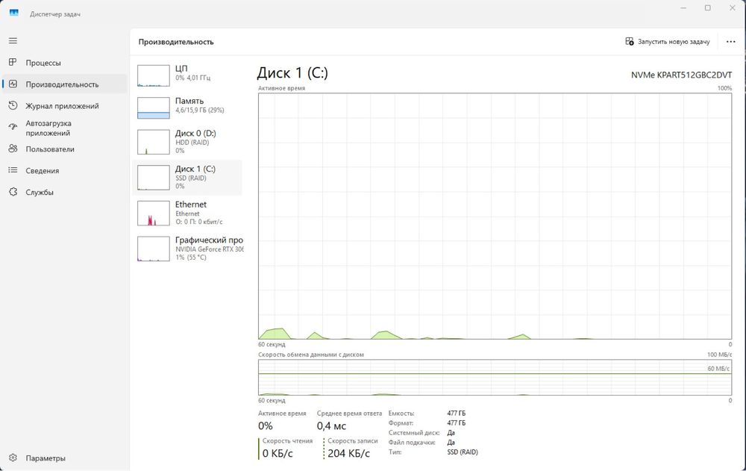746x471 pixels.
Task: Open Параметры settings gear icon
Action: pyautogui.click(x=13, y=458)
